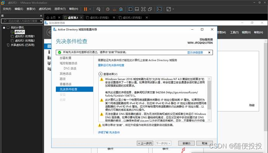Open the snapshot manager icon
268x153 pixels.
click(121, 9)
